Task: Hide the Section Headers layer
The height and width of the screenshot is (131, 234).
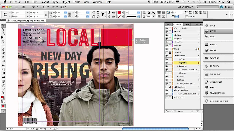Action: coord(166,28)
